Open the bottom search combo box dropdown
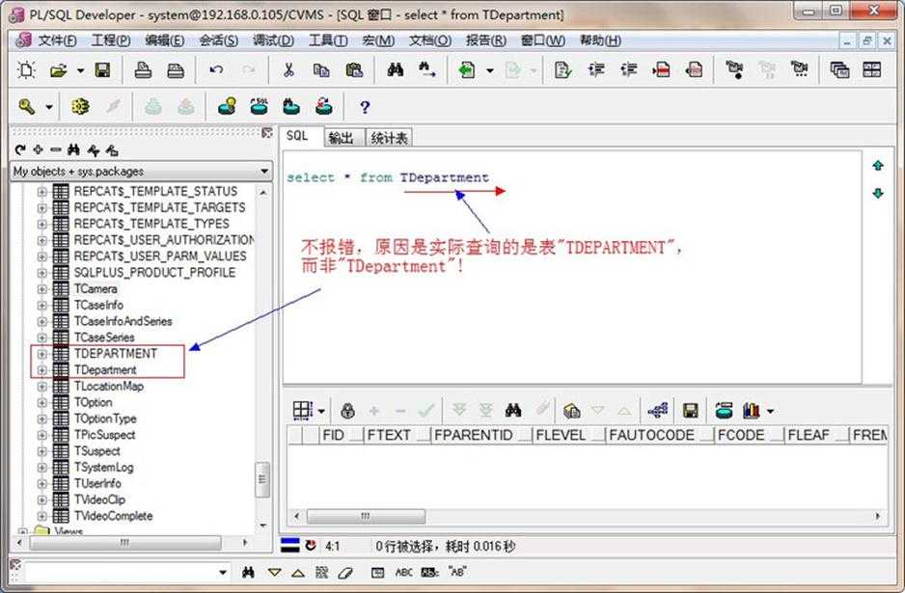Screen dimensions: 905x593 point(223,572)
